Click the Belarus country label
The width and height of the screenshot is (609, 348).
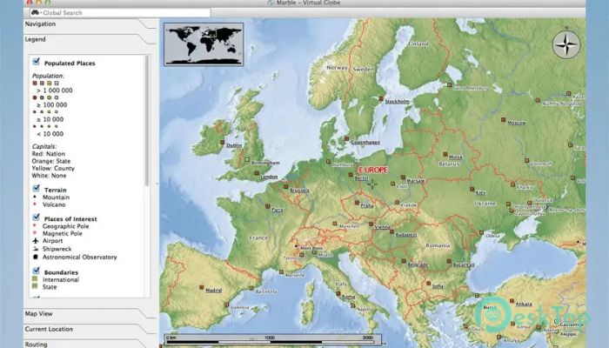click(x=449, y=164)
